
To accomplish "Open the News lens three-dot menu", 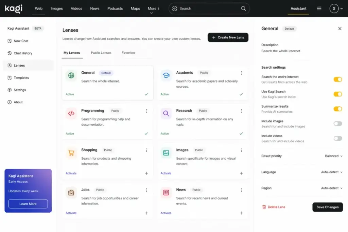I will tap(241, 190).
